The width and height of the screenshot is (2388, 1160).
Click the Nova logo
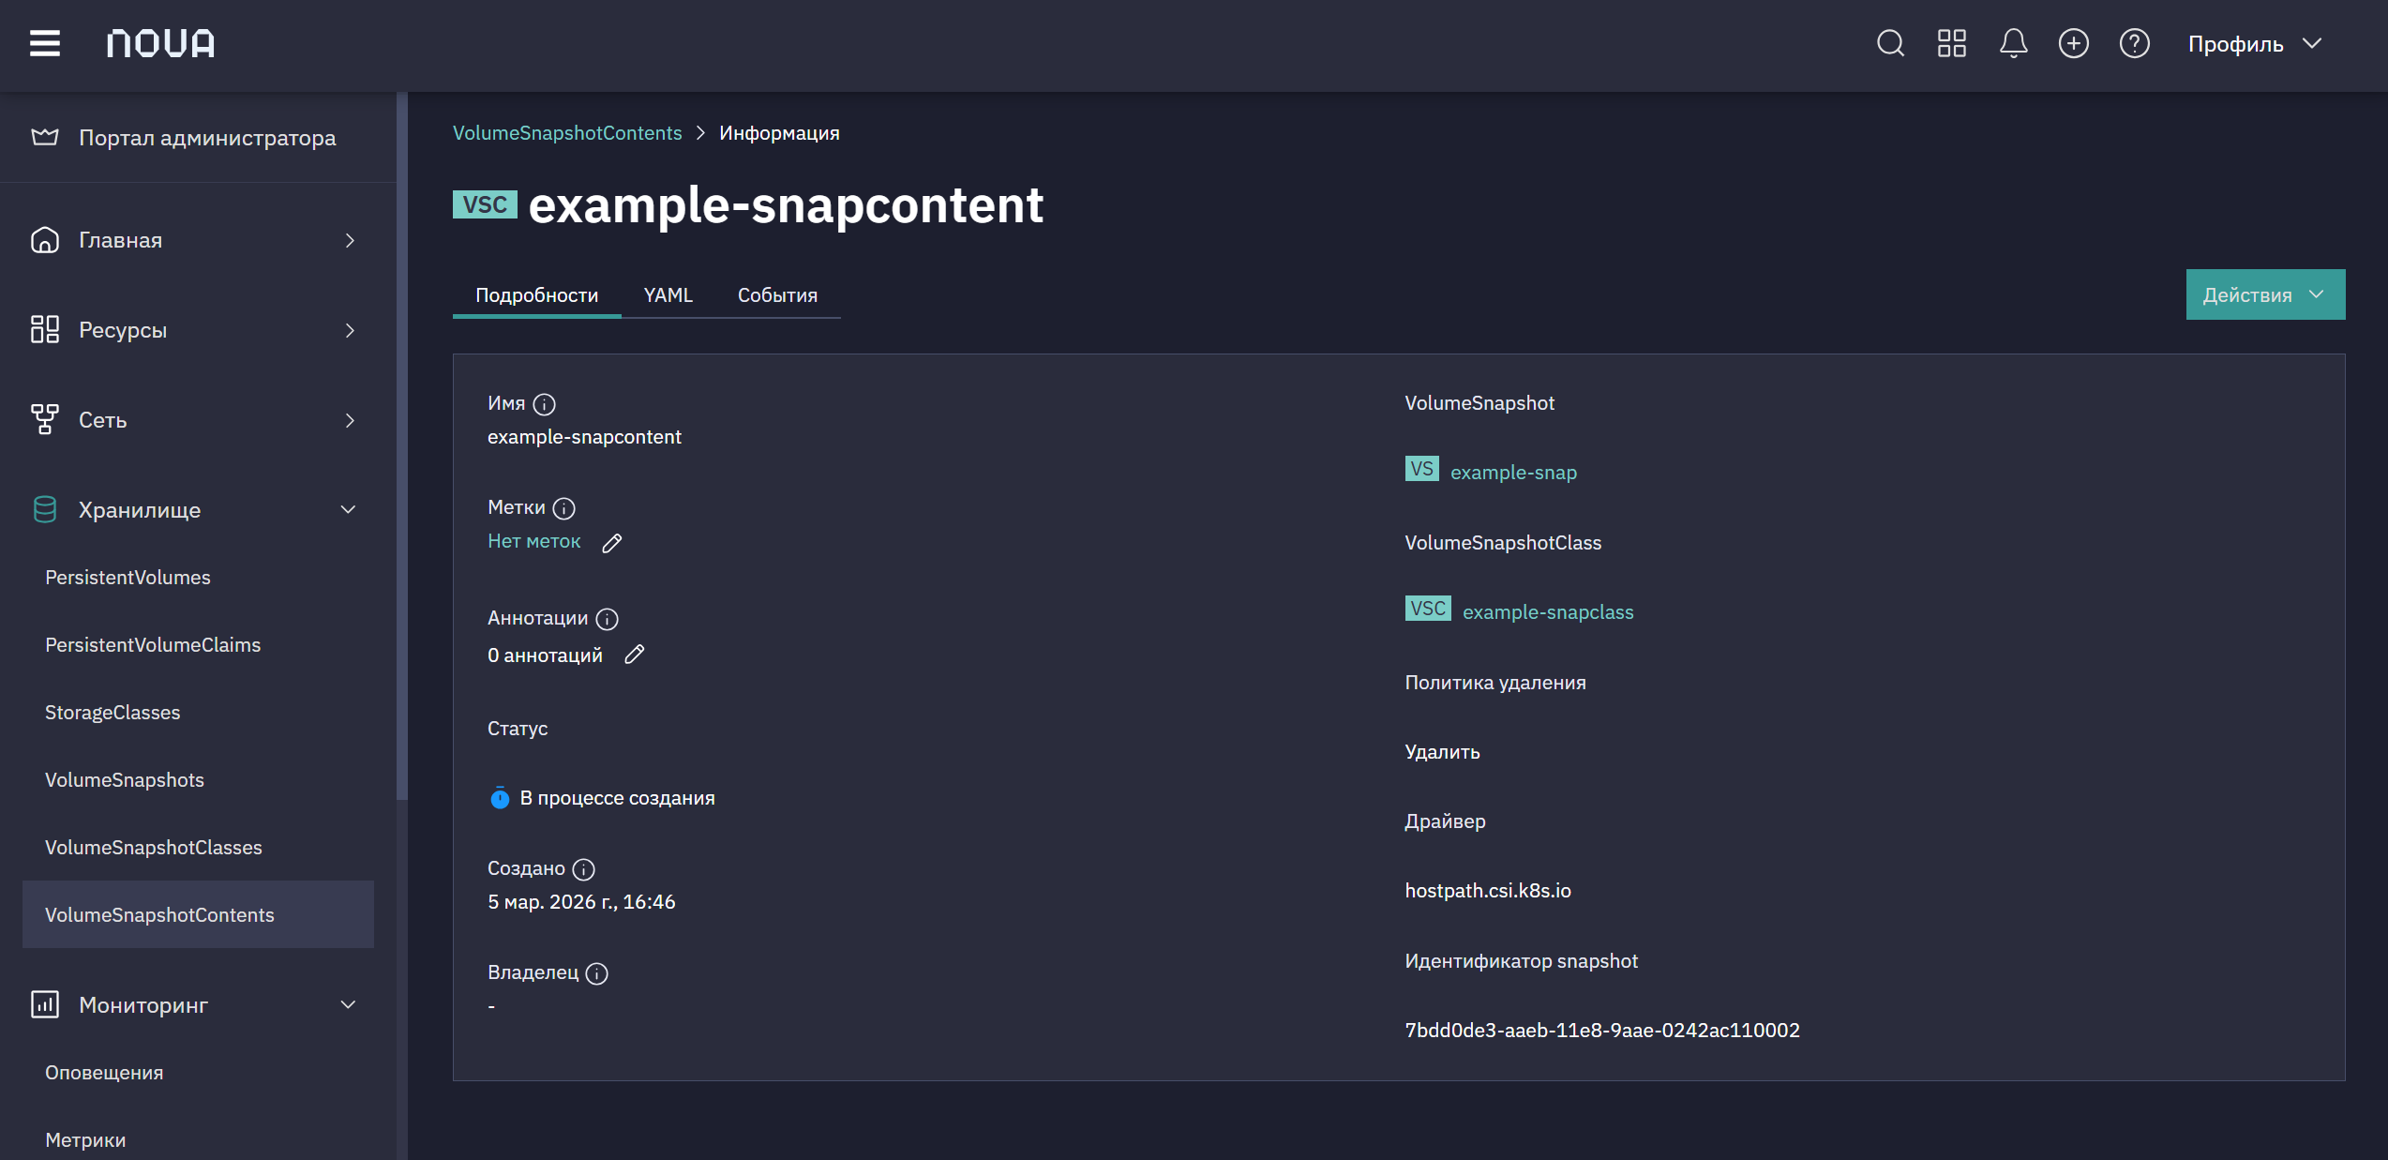tap(160, 43)
